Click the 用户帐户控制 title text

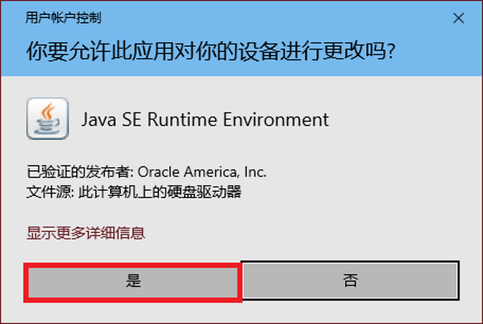[x=63, y=17]
